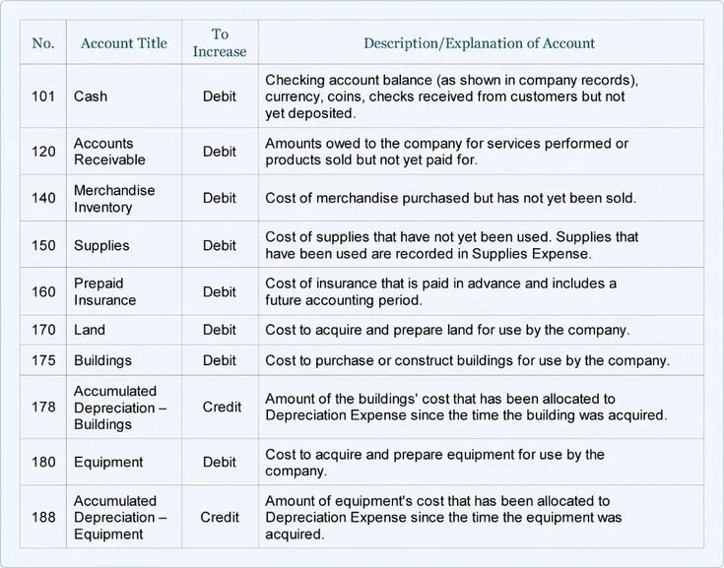
Task: Click the 'Description/Explanation of Account' header
Action: click(480, 43)
